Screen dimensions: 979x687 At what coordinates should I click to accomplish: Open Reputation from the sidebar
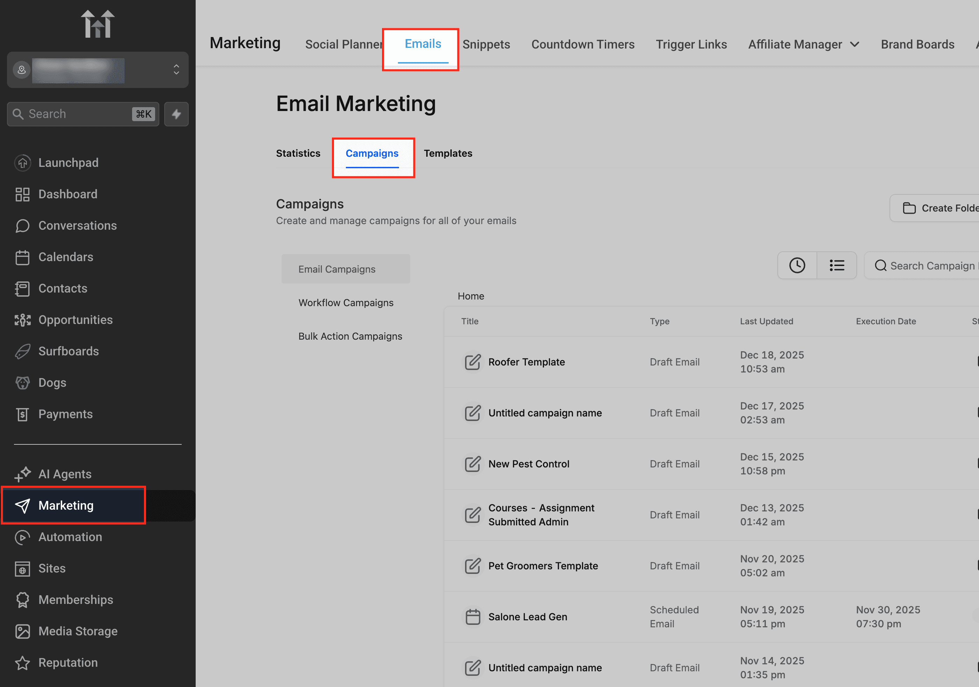tap(68, 662)
